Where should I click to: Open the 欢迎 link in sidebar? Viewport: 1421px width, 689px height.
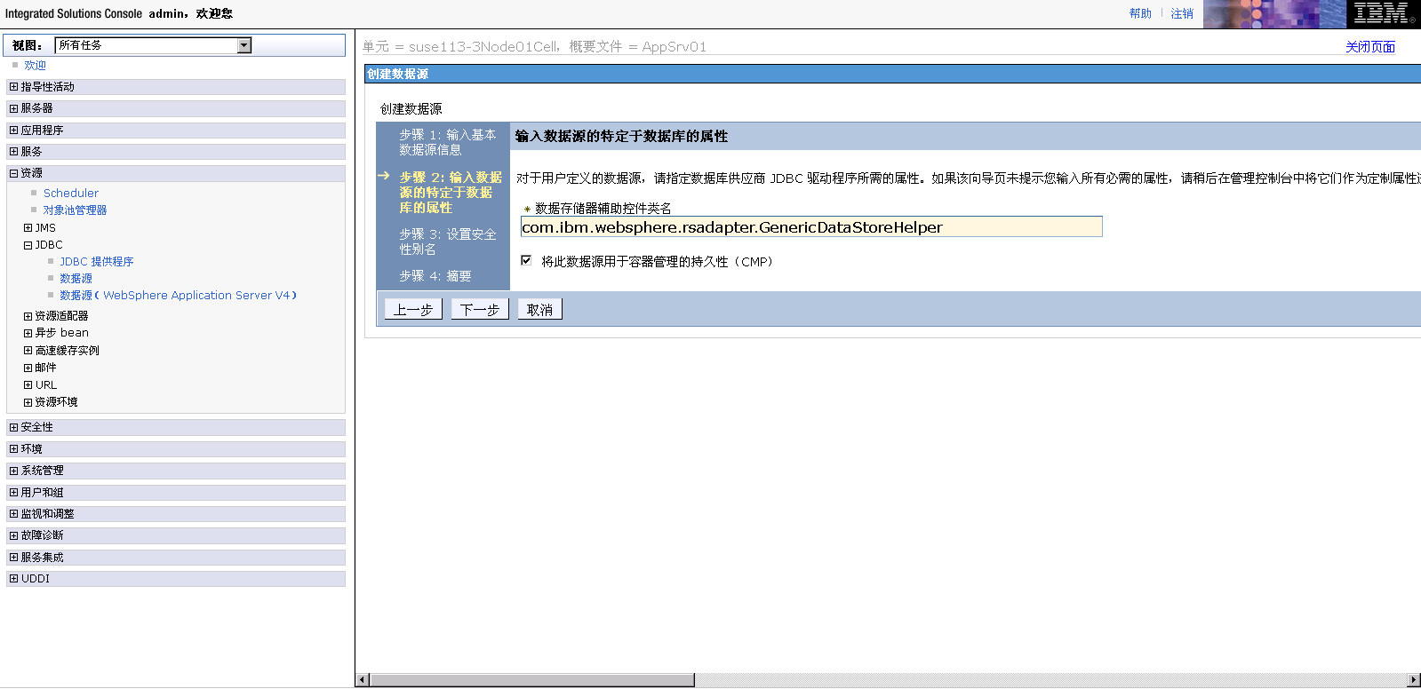coord(35,66)
